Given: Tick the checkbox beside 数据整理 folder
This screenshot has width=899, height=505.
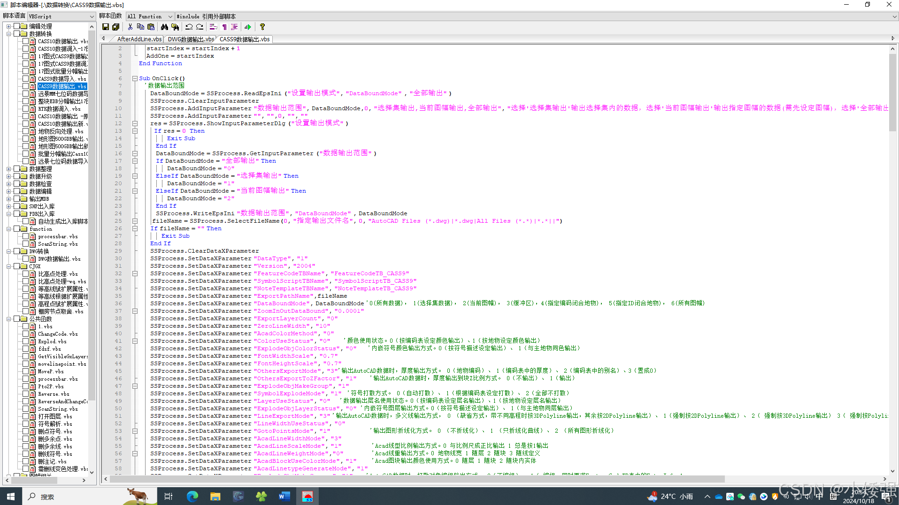Looking at the screenshot, I should coord(16,169).
